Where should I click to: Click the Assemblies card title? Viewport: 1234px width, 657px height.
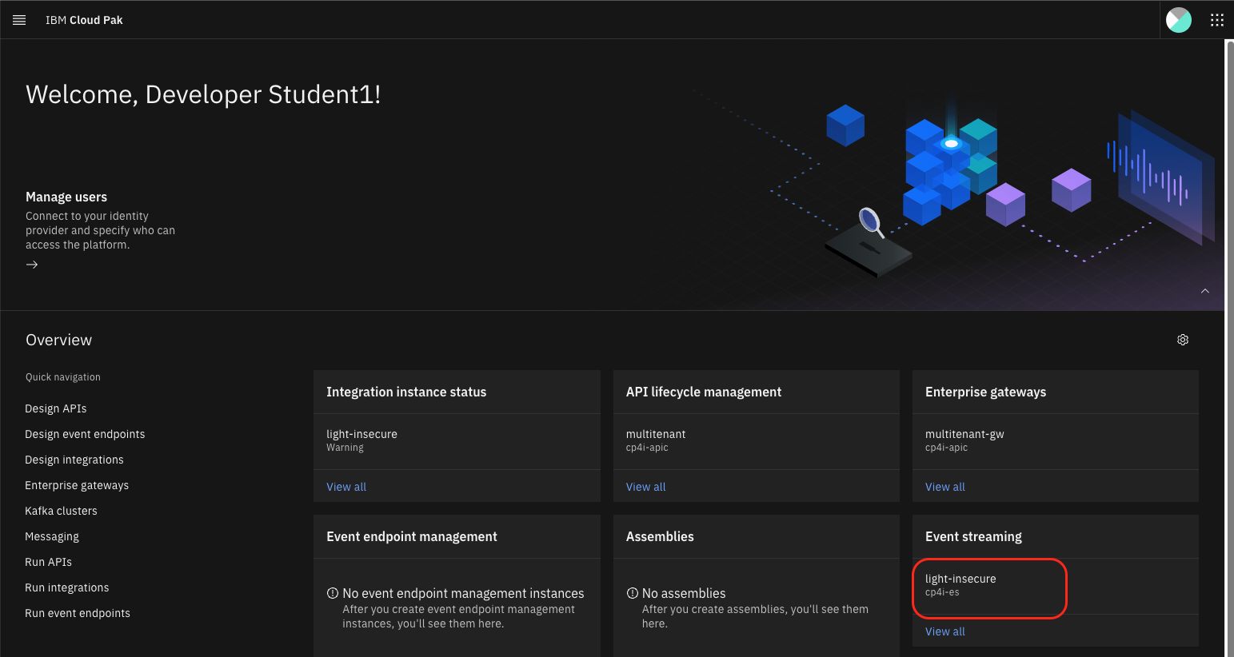point(660,536)
